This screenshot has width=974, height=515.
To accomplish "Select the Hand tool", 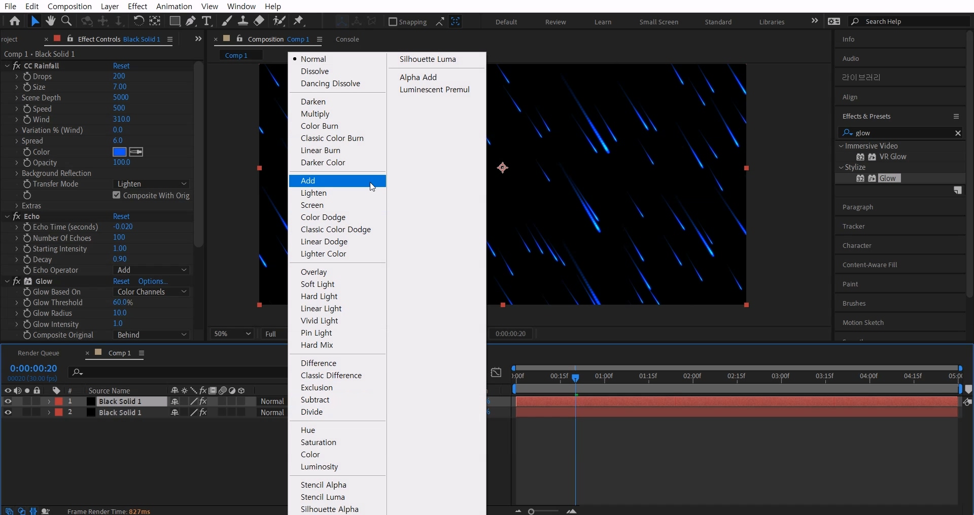I will [x=50, y=21].
